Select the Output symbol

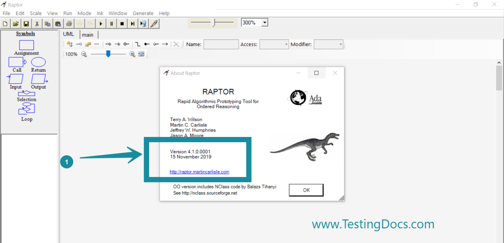(38, 79)
